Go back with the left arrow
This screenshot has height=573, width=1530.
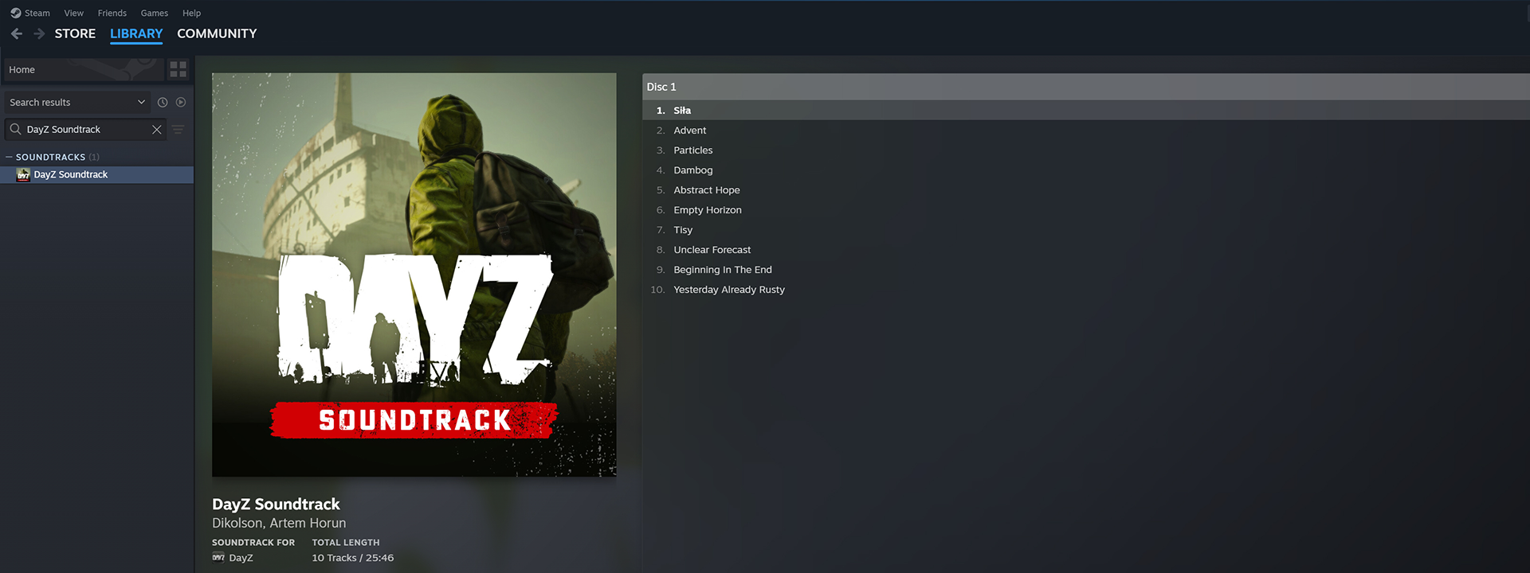pyautogui.click(x=17, y=33)
